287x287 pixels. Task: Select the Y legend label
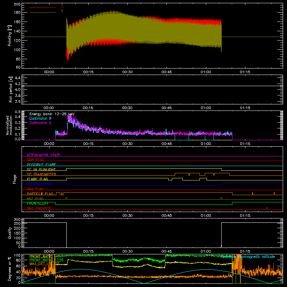(62, 11)
